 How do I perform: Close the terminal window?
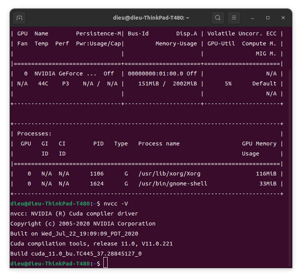click(283, 18)
